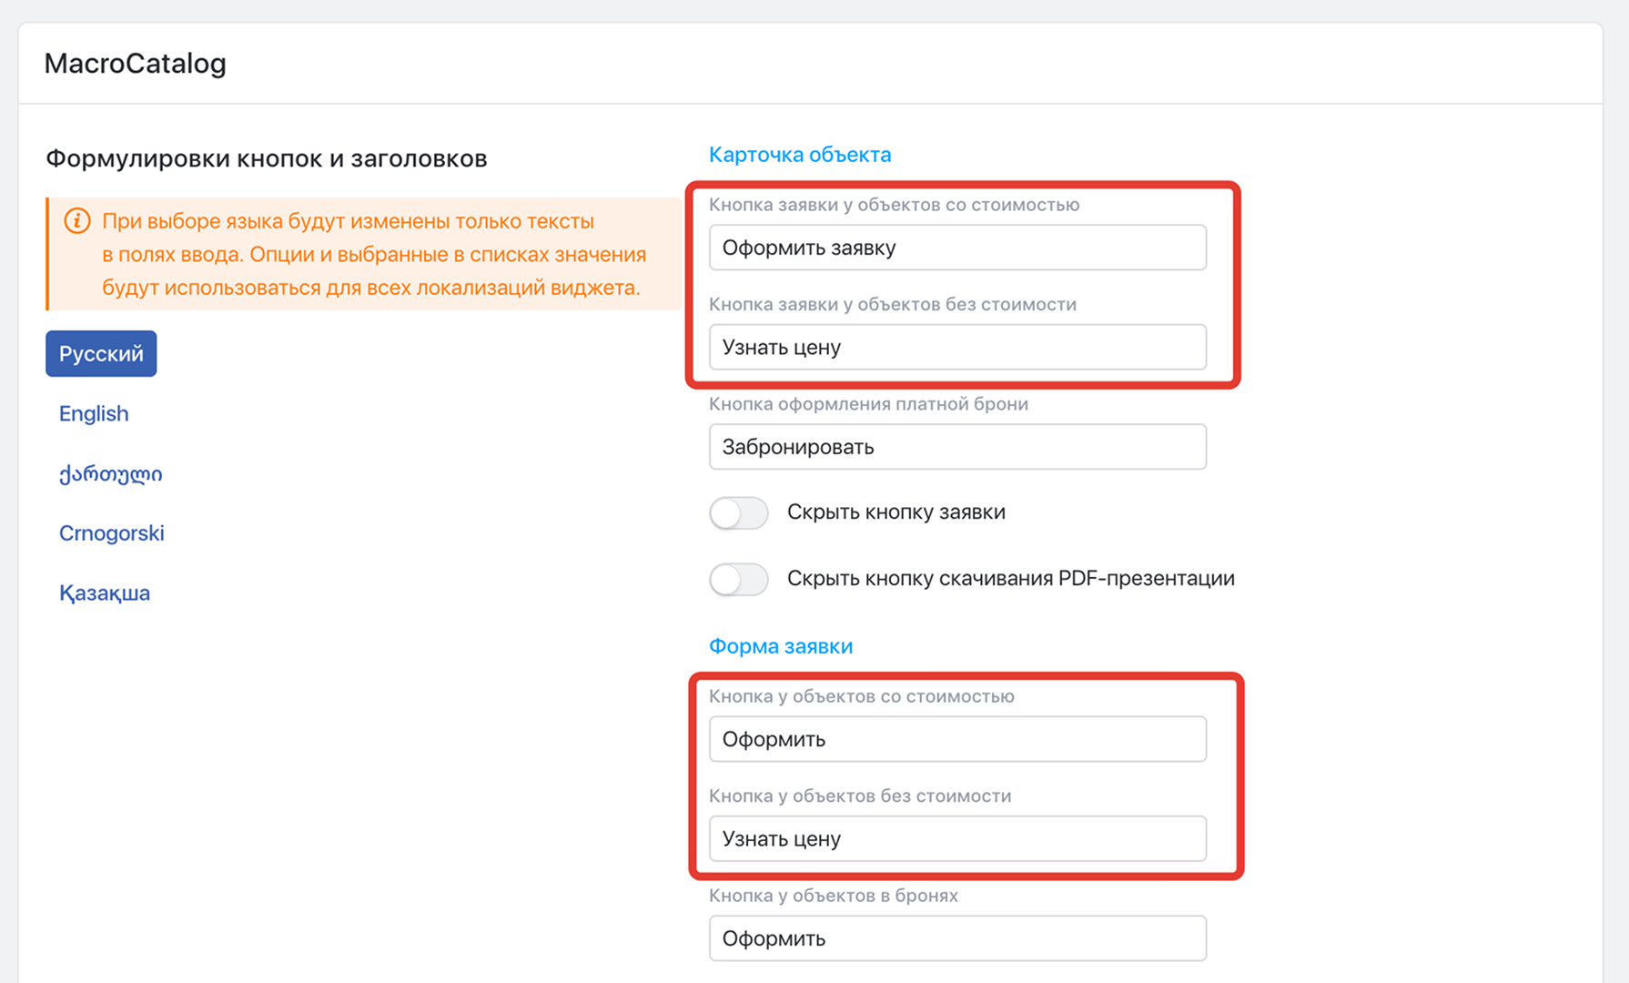Toggle the "Скрыть кнопку заявки" switch
The height and width of the screenshot is (983, 1629).
point(738,512)
